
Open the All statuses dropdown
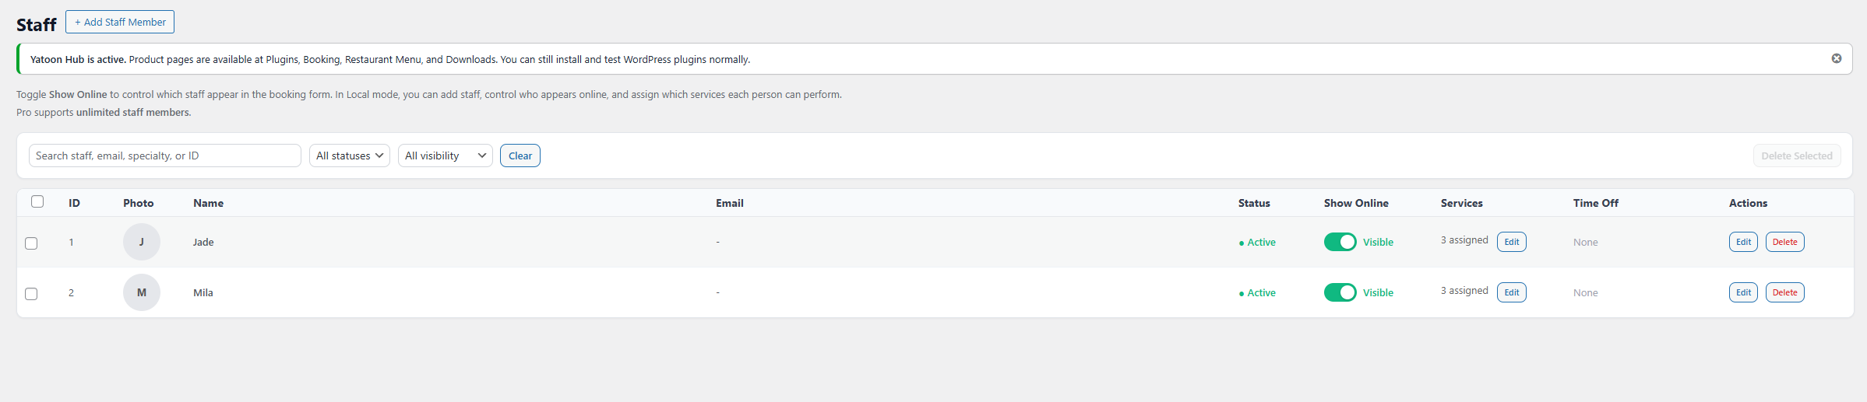coord(350,156)
